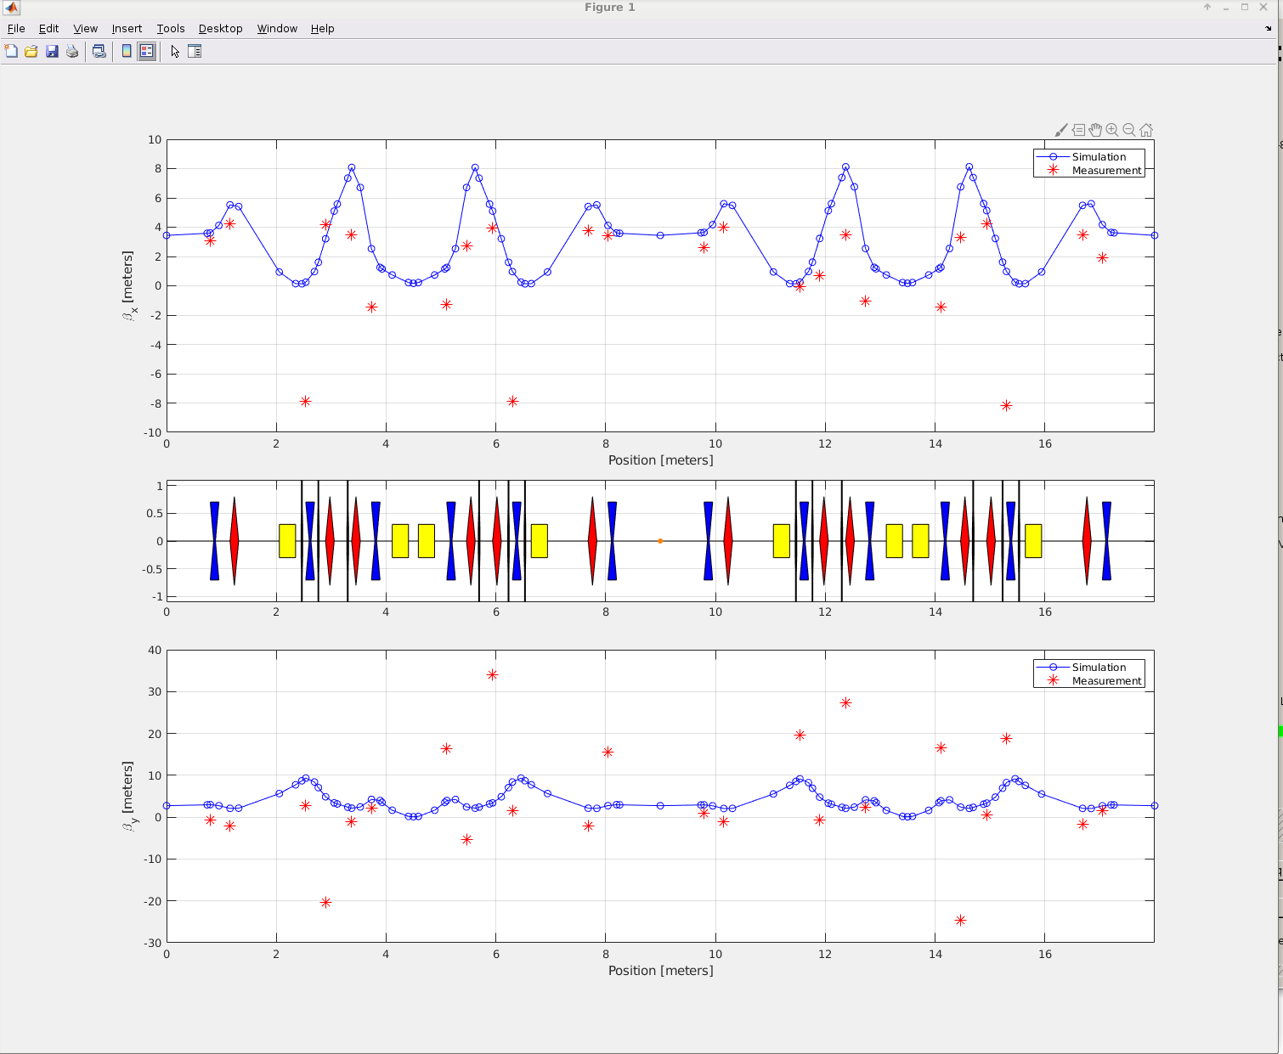Open the Property Inspector toolbar icon
Screen dimensions: 1283x1054
pyautogui.click(x=195, y=51)
